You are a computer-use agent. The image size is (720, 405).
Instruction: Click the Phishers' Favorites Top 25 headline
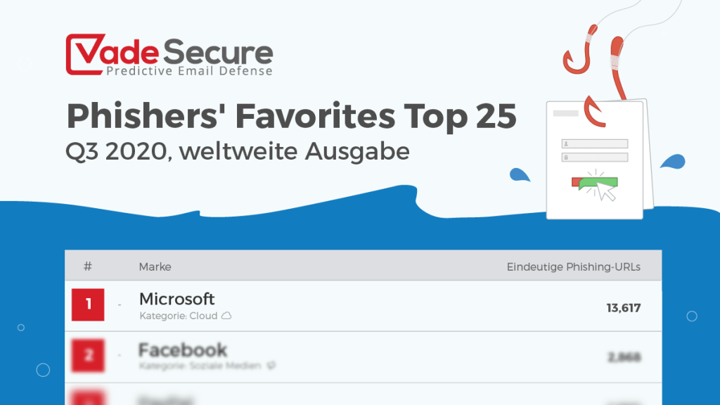[292, 116]
